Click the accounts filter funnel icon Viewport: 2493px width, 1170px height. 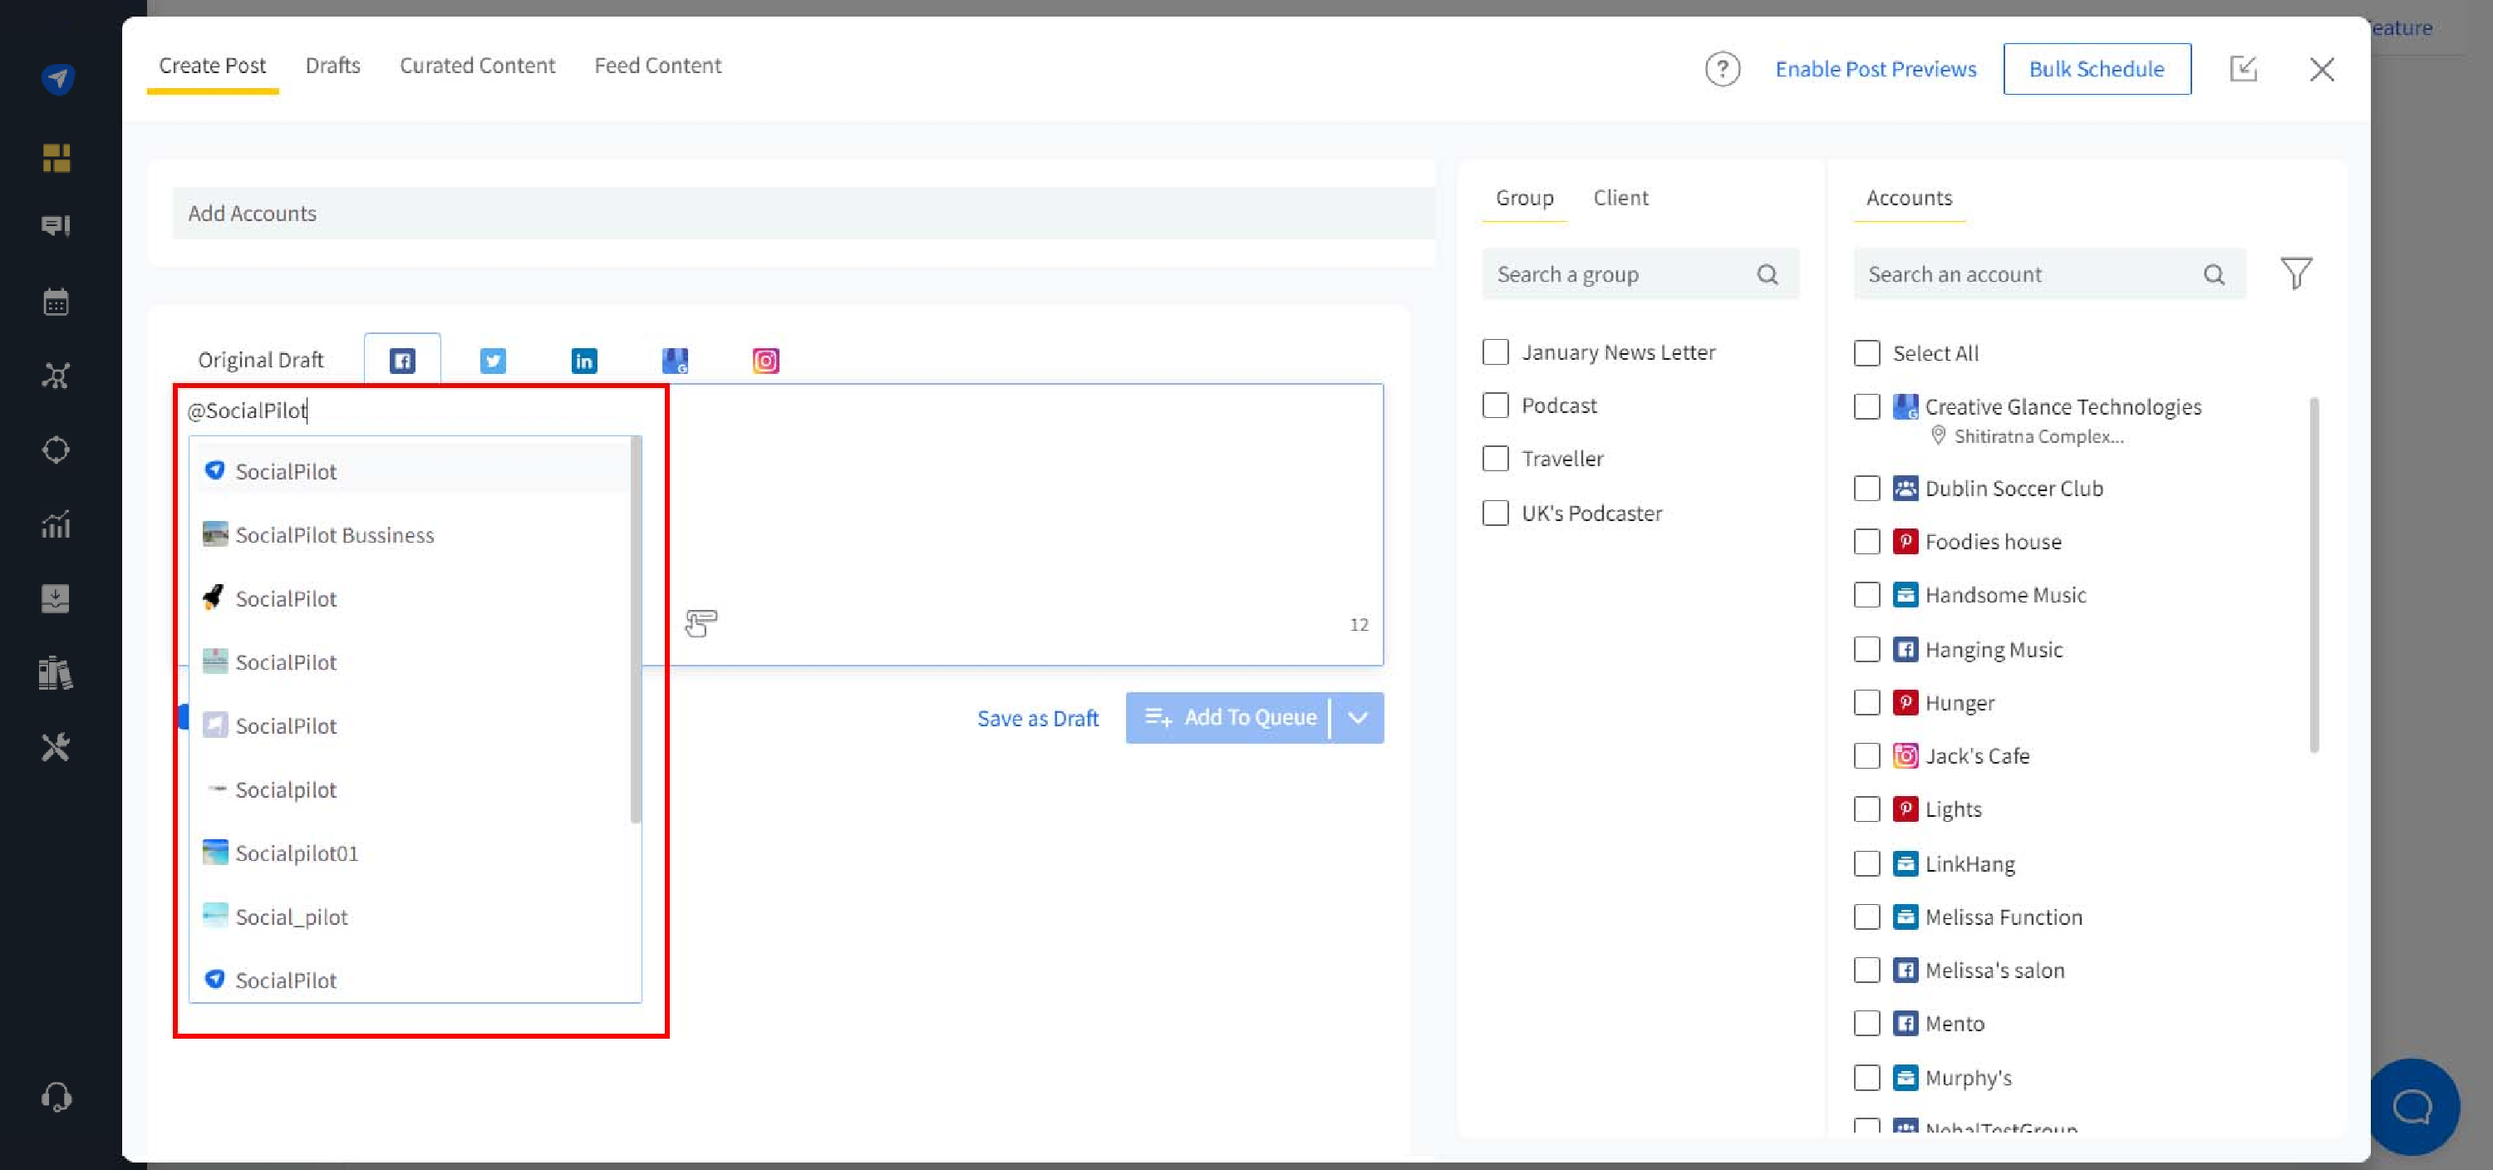[2295, 274]
